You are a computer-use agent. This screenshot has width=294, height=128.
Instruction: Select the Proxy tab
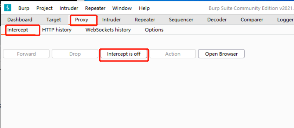82,20
